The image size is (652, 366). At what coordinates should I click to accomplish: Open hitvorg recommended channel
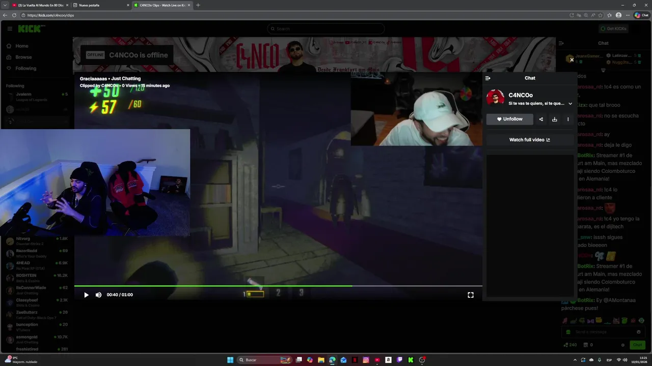[x=36, y=241]
